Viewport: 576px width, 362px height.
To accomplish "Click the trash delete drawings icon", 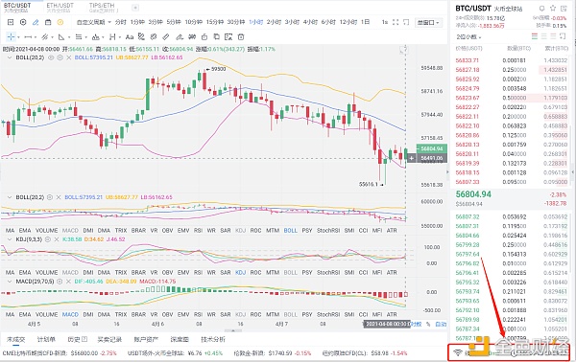I will [x=241, y=37].
